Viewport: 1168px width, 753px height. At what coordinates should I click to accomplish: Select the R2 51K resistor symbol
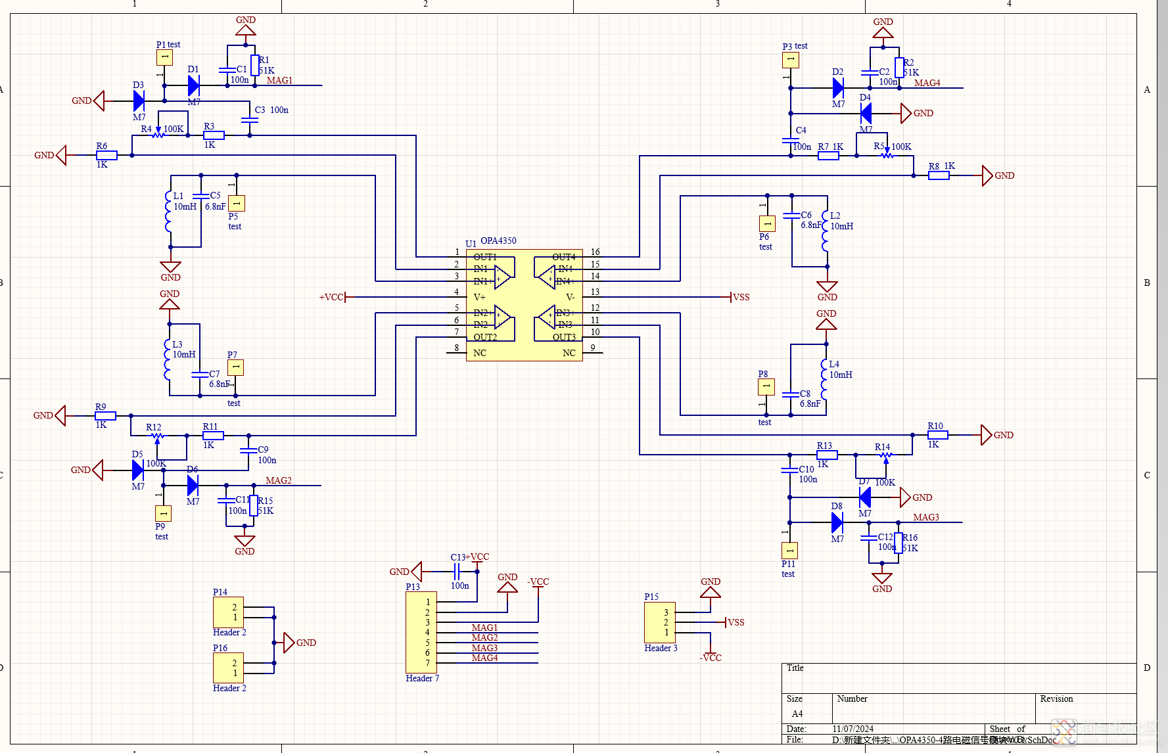click(899, 68)
